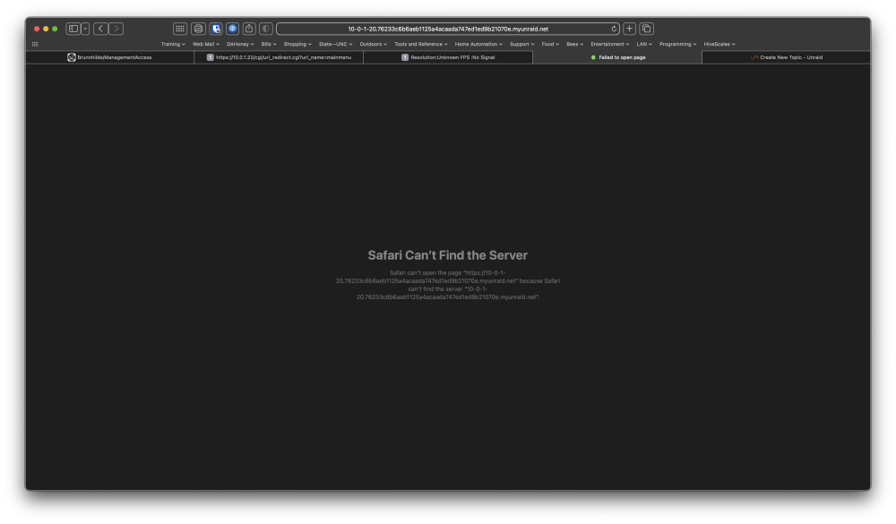This screenshot has width=896, height=524.
Task: Open the Bitwarden shield extension icon
Action: pos(215,29)
